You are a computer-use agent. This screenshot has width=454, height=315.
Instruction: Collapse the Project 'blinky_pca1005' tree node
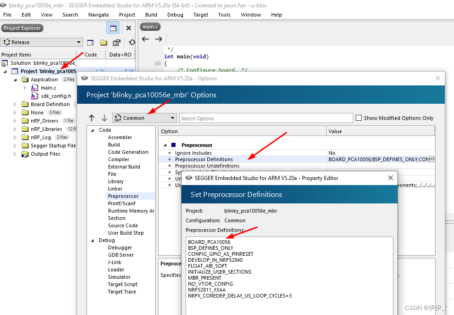pos(5,72)
